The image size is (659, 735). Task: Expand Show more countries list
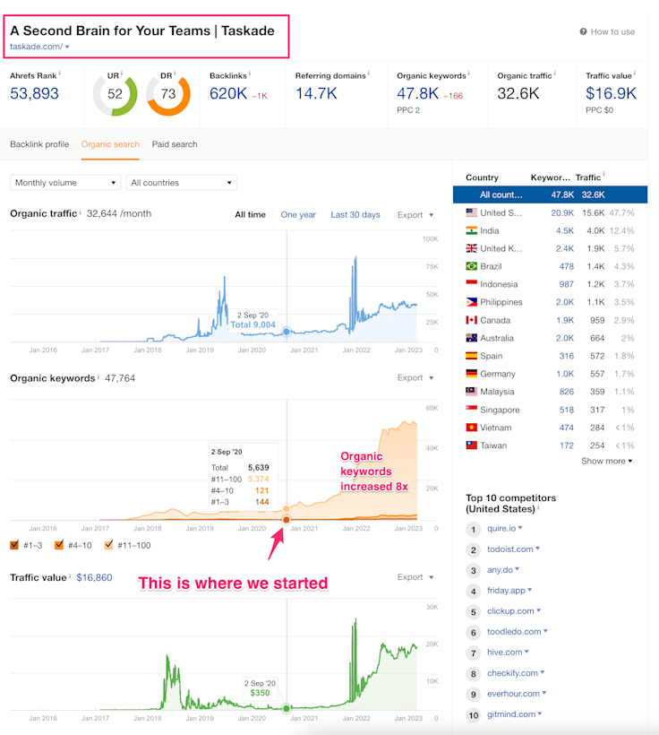coord(606,461)
